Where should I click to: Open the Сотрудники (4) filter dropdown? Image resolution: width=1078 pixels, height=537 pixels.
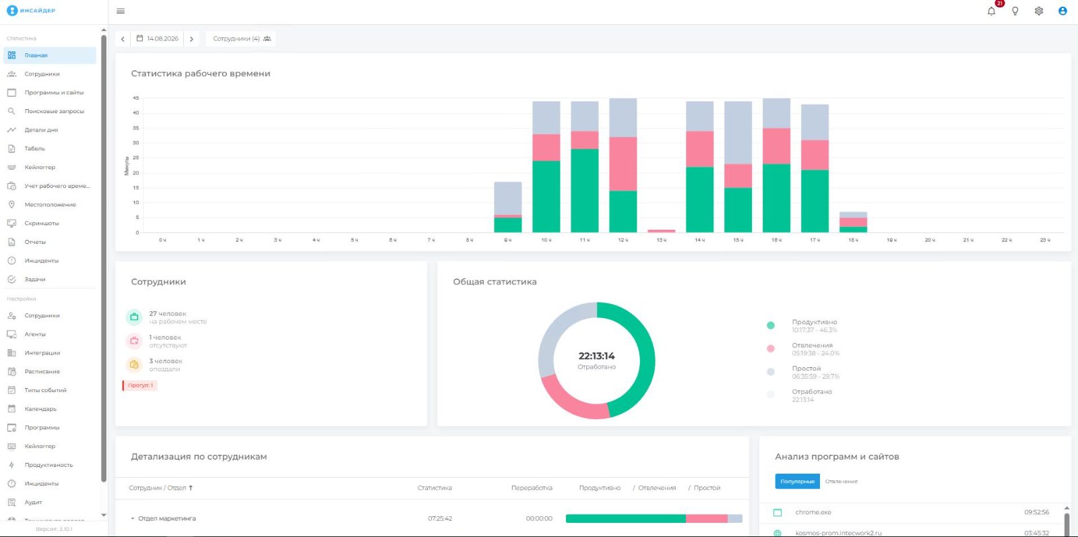[x=241, y=38]
